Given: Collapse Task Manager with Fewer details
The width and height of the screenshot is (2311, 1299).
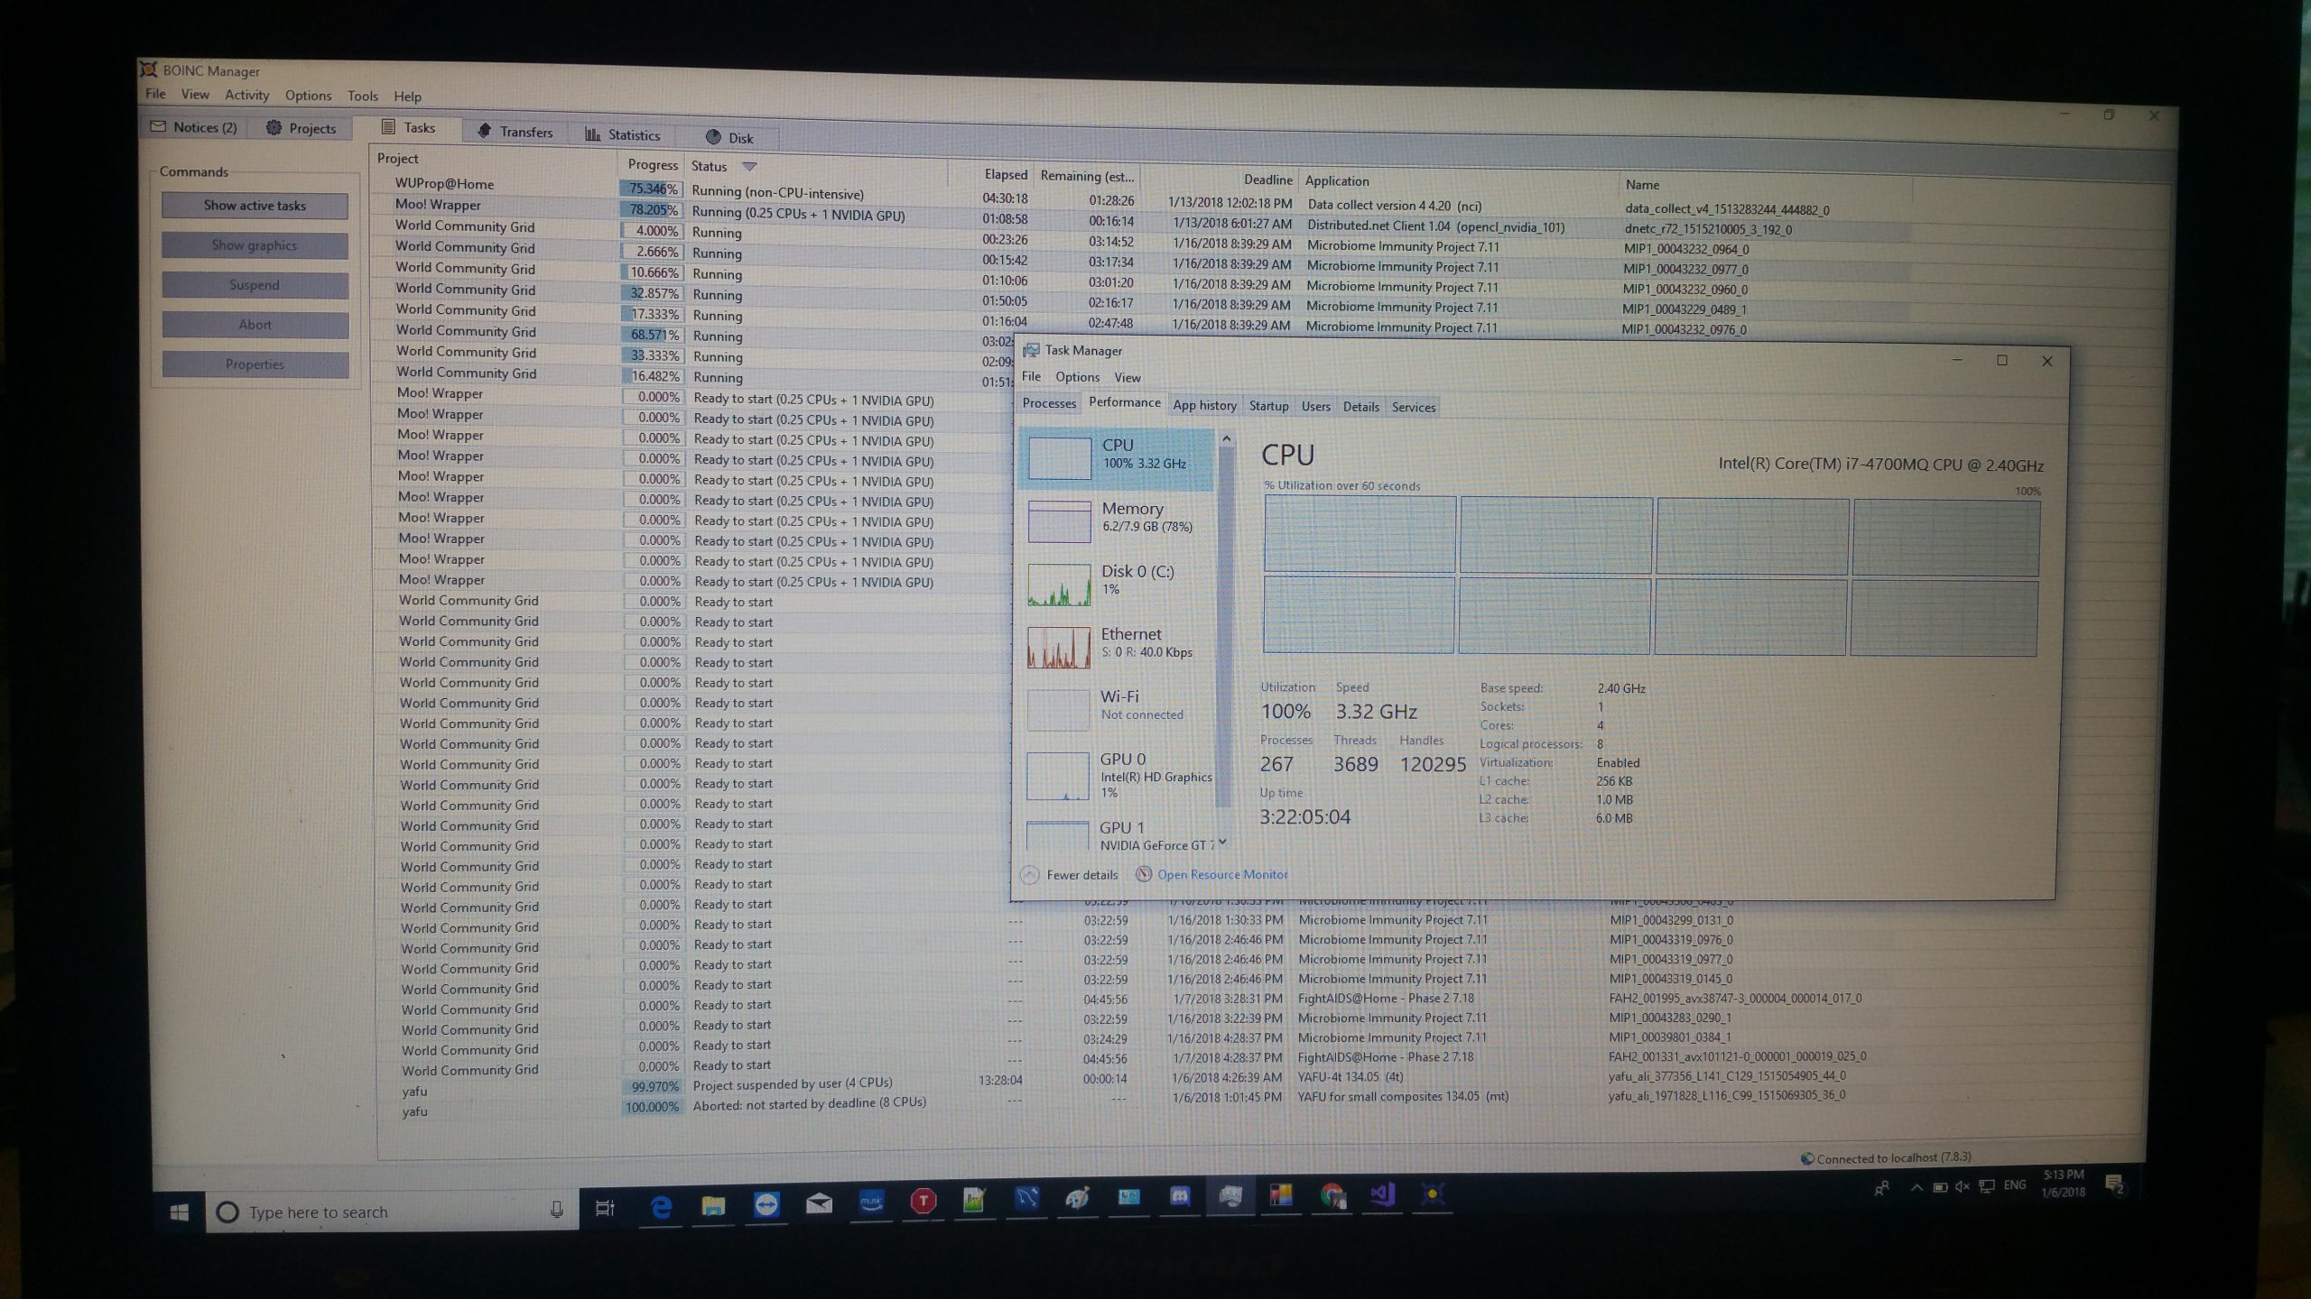Looking at the screenshot, I should [1071, 874].
